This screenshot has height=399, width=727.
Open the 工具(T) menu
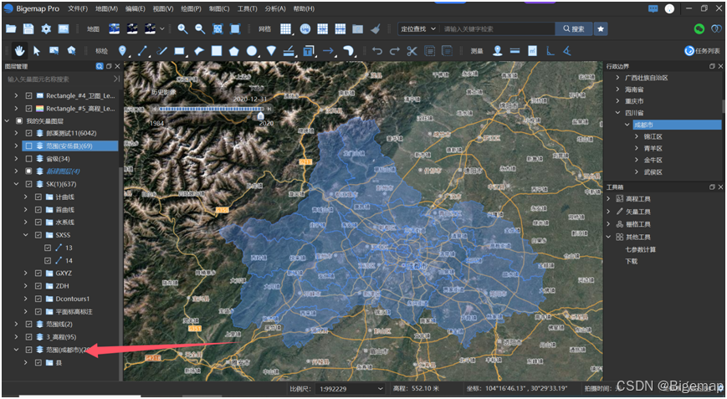tap(247, 9)
